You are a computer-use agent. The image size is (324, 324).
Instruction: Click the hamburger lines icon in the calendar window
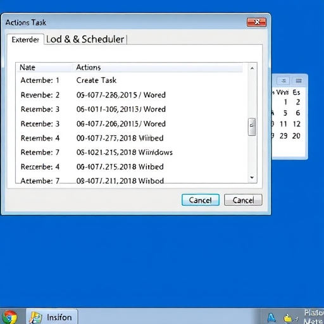299,81
